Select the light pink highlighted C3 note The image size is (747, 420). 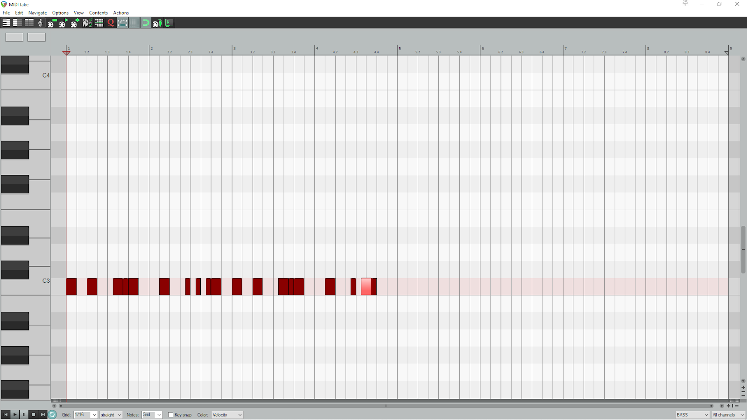(366, 287)
